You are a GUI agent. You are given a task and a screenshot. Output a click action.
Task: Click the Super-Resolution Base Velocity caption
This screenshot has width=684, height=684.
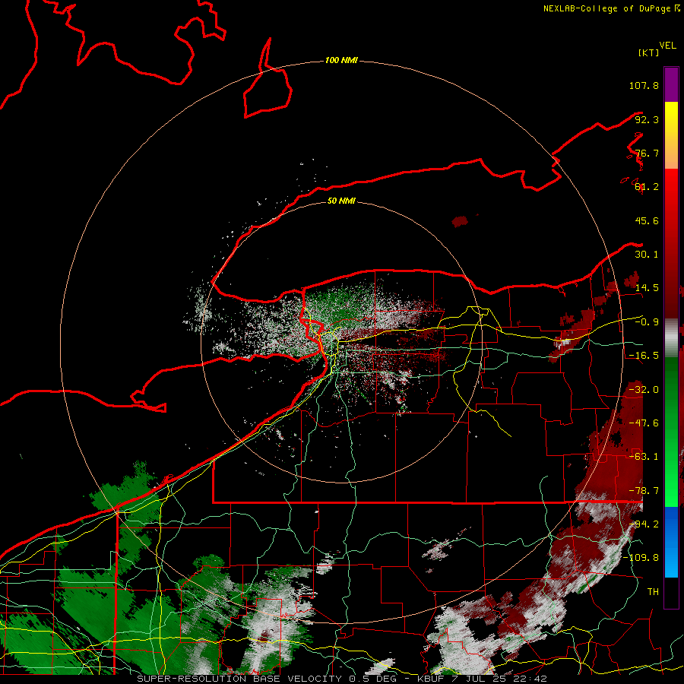[341, 679]
